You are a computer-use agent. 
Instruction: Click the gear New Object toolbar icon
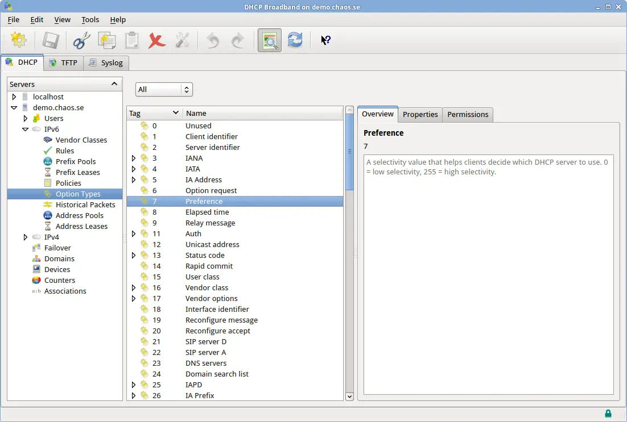point(19,41)
